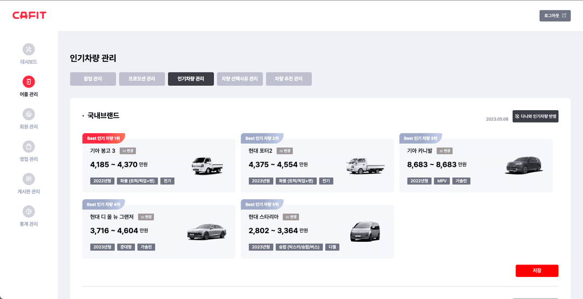Image resolution: width=583 pixels, height=299 pixels.
Task: Click the Best 인기 차량 1위 badge
Action: point(103,138)
